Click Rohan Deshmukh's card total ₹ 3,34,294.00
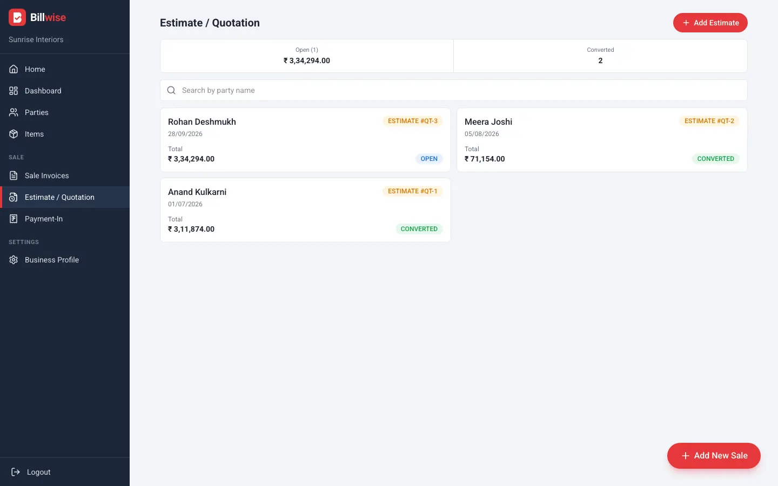778x486 pixels. [191, 159]
